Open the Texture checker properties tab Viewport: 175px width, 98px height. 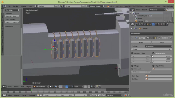(161, 24)
